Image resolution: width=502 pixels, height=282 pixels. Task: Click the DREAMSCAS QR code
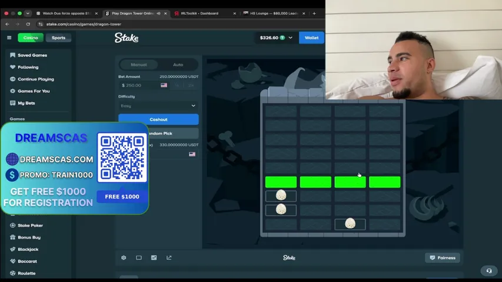[x=122, y=157]
